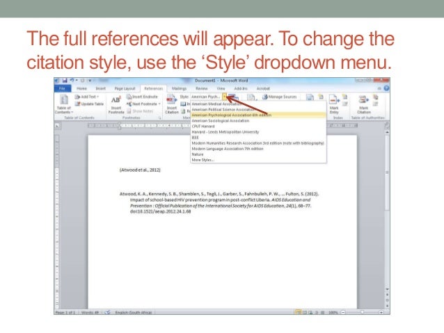The image size is (444, 333).
Task: Click the 100% zoom level button
Action: point(333,312)
